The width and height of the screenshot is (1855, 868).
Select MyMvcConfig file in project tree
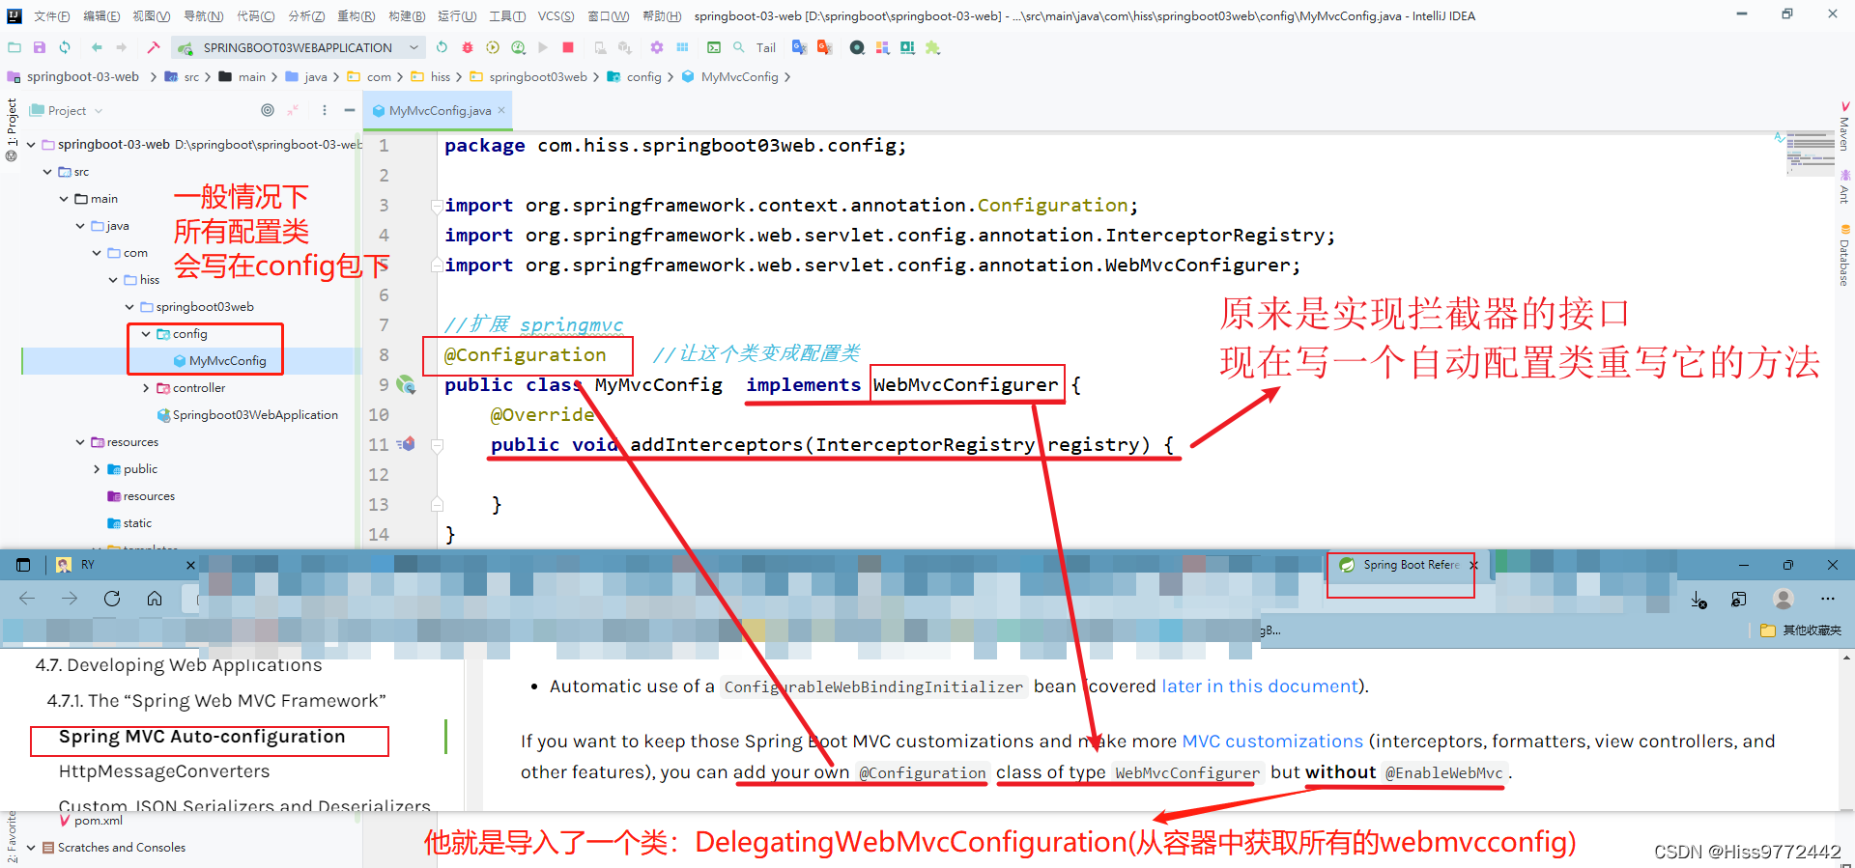tap(227, 361)
